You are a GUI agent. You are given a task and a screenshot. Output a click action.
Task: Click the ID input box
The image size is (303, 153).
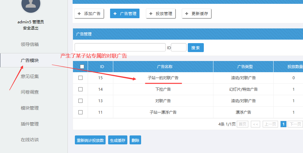click(179, 47)
